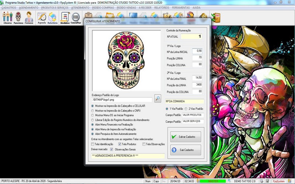The image size is (295, 184).
Task: Click the 20/04/20 date in status bar
Action: [x=175, y=181]
